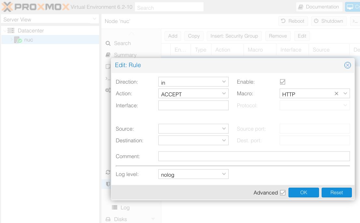Uncheck the Enable checkbox in Edit Rule

(x=283, y=82)
